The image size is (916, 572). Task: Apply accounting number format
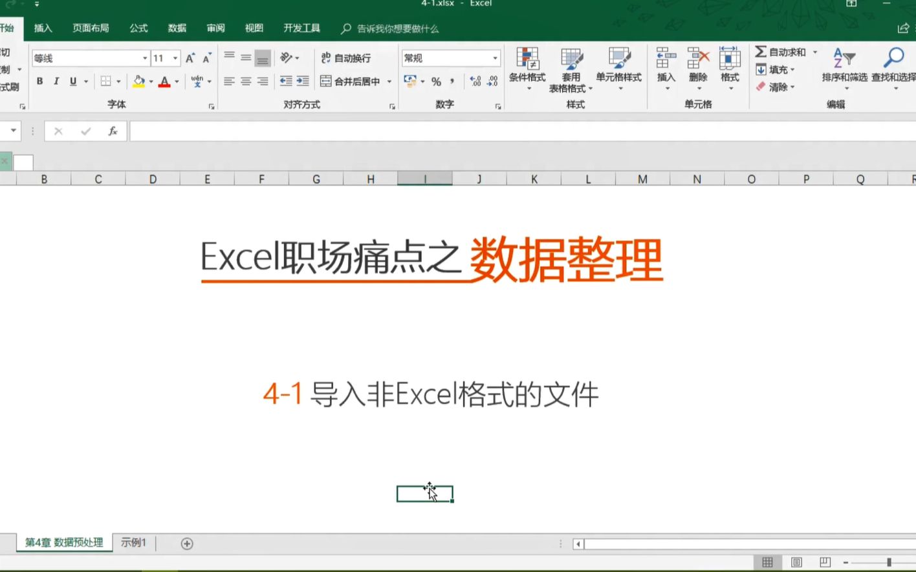pyautogui.click(x=410, y=81)
